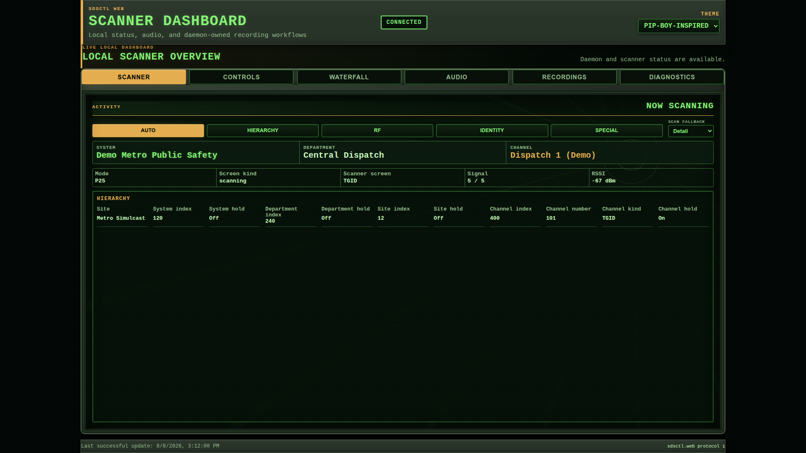Screen dimensions: 806x453
Task: Click department name Central Dispatch
Action: coord(343,155)
